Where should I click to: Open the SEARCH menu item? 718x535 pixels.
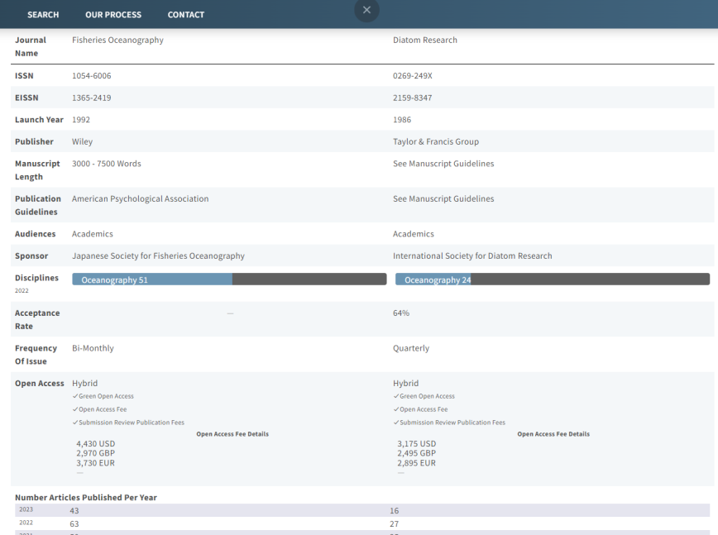pyautogui.click(x=43, y=14)
